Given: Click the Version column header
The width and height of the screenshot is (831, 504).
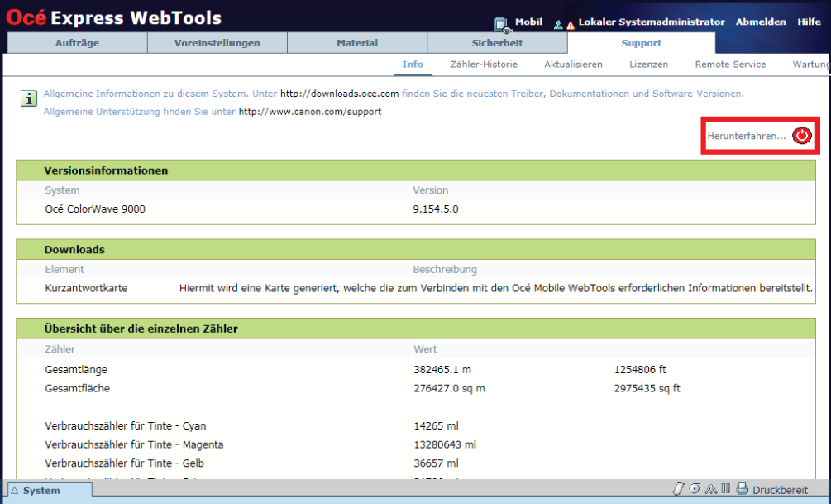Looking at the screenshot, I should click(430, 190).
